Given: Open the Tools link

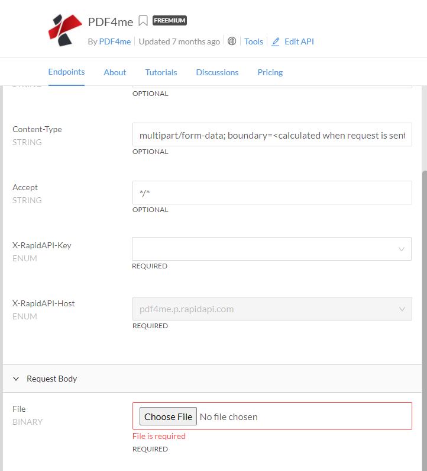Looking at the screenshot, I should [253, 41].
